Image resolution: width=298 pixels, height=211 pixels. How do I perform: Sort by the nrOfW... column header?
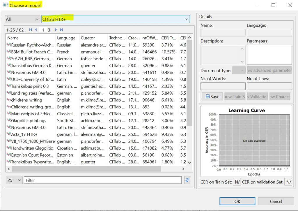(x=150, y=38)
